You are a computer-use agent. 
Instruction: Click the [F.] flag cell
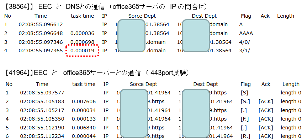(245, 119)
